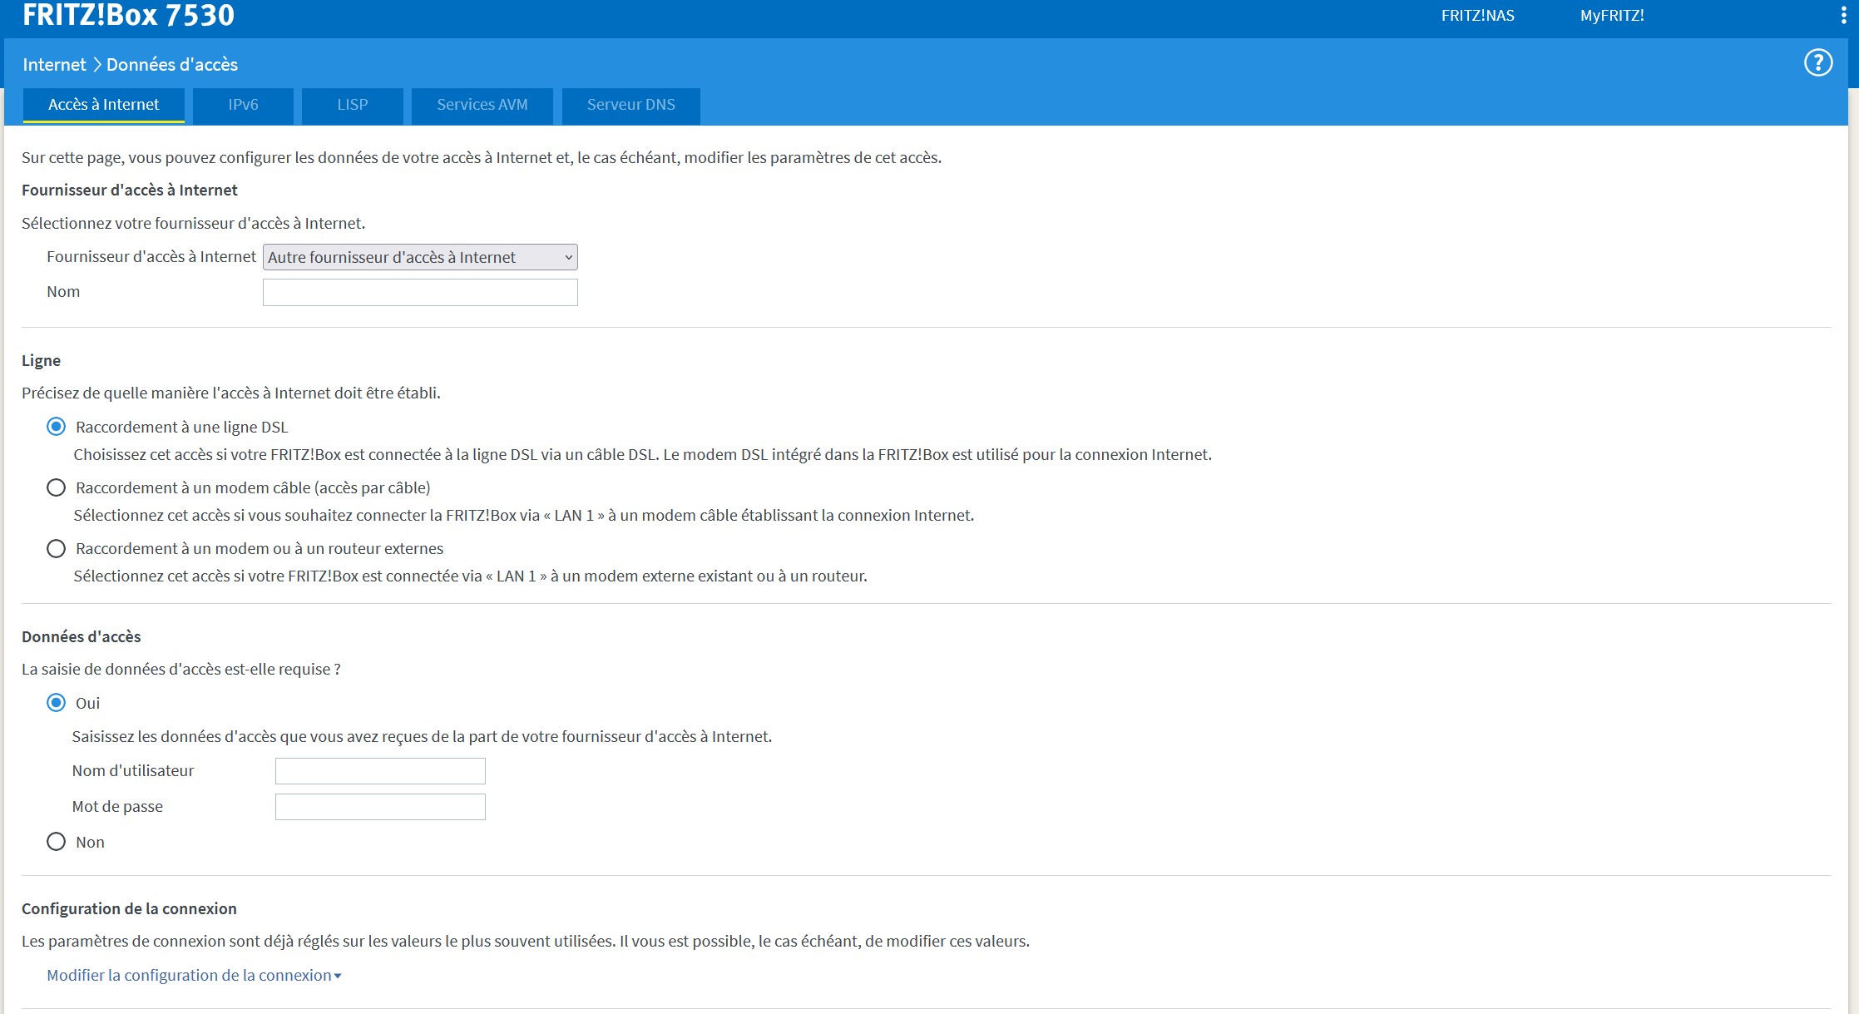Open the MyFRITZ! link

tap(1611, 16)
